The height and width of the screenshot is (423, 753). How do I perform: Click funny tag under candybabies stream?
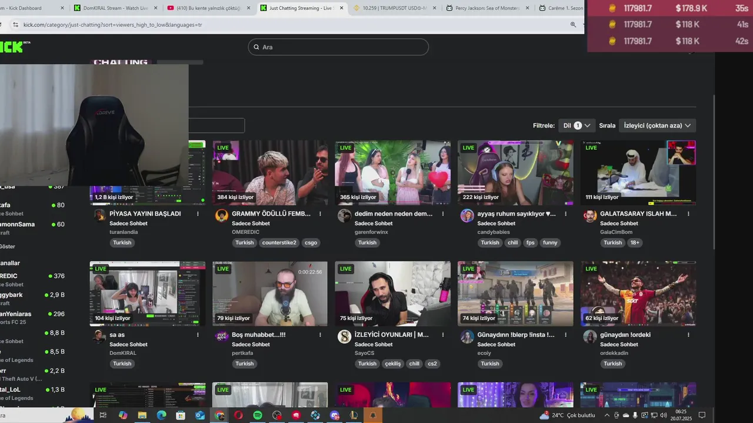tap(550, 243)
